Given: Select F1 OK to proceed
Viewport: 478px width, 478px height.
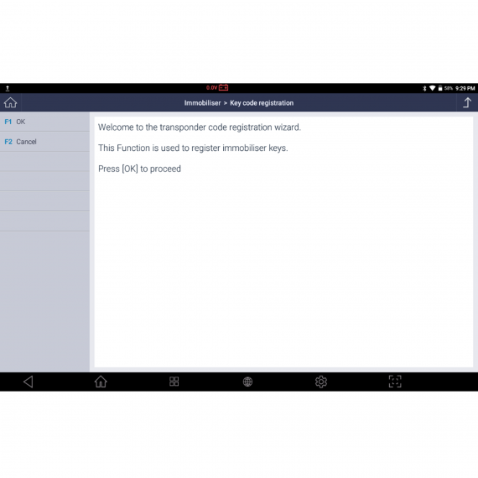Looking at the screenshot, I should [44, 122].
